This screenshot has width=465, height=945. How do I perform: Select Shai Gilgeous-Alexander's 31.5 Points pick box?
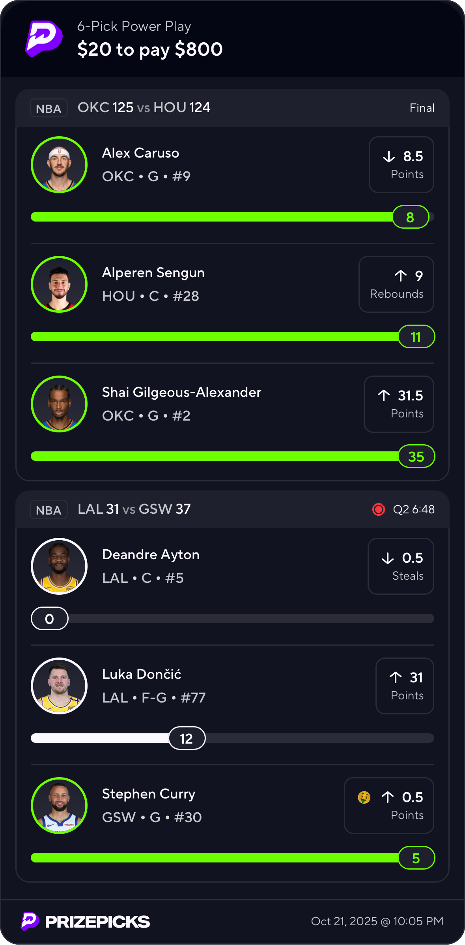coord(399,404)
